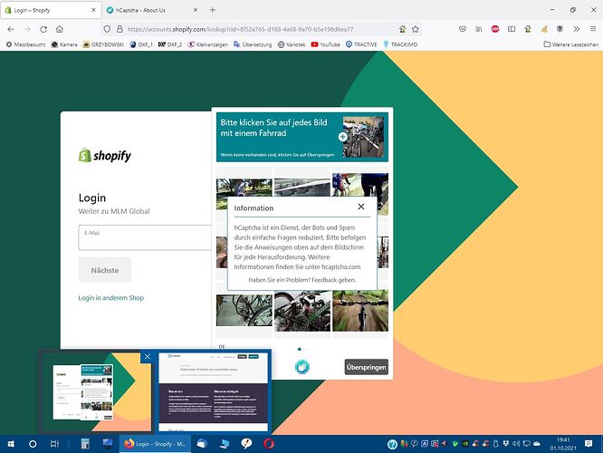Viewport: 603px width, 453px height.
Task: Open the YouTube bookmark
Action: [x=325, y=44]
